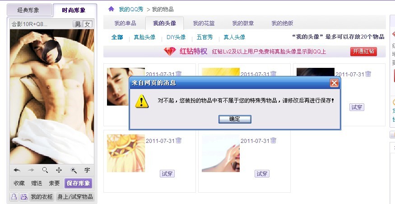The width and height of the screenshot is (395, 204).
Task: Click the person icon beside 我的衣柜
Action: (14, 197)
